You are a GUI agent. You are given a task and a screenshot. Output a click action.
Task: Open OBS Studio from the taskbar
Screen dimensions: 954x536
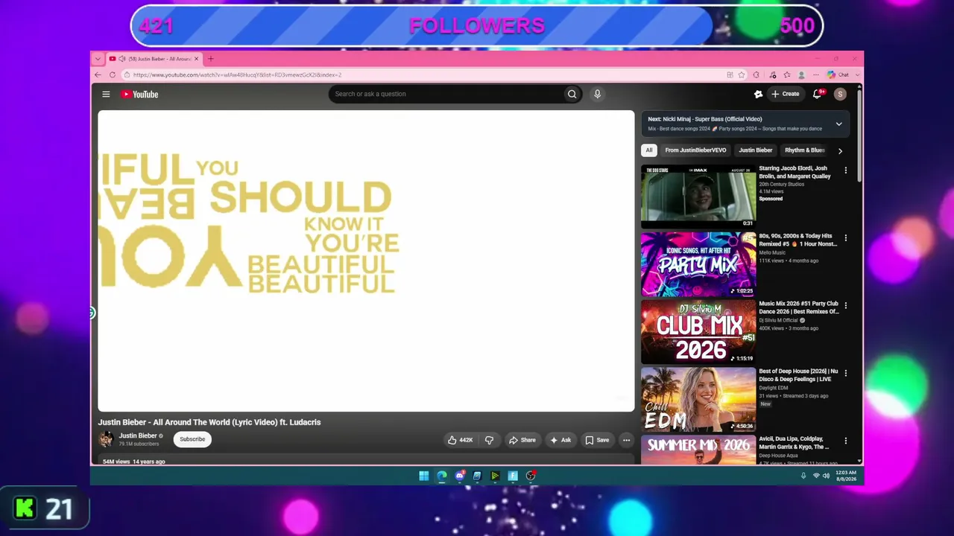pyautogui.click(x=531, y=476)
